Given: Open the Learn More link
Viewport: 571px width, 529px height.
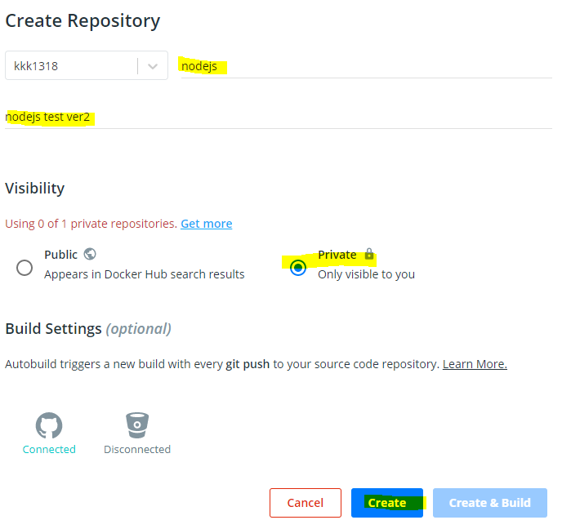Looking at the screenshot, I should pyautogui.click(x=475, y=364).
